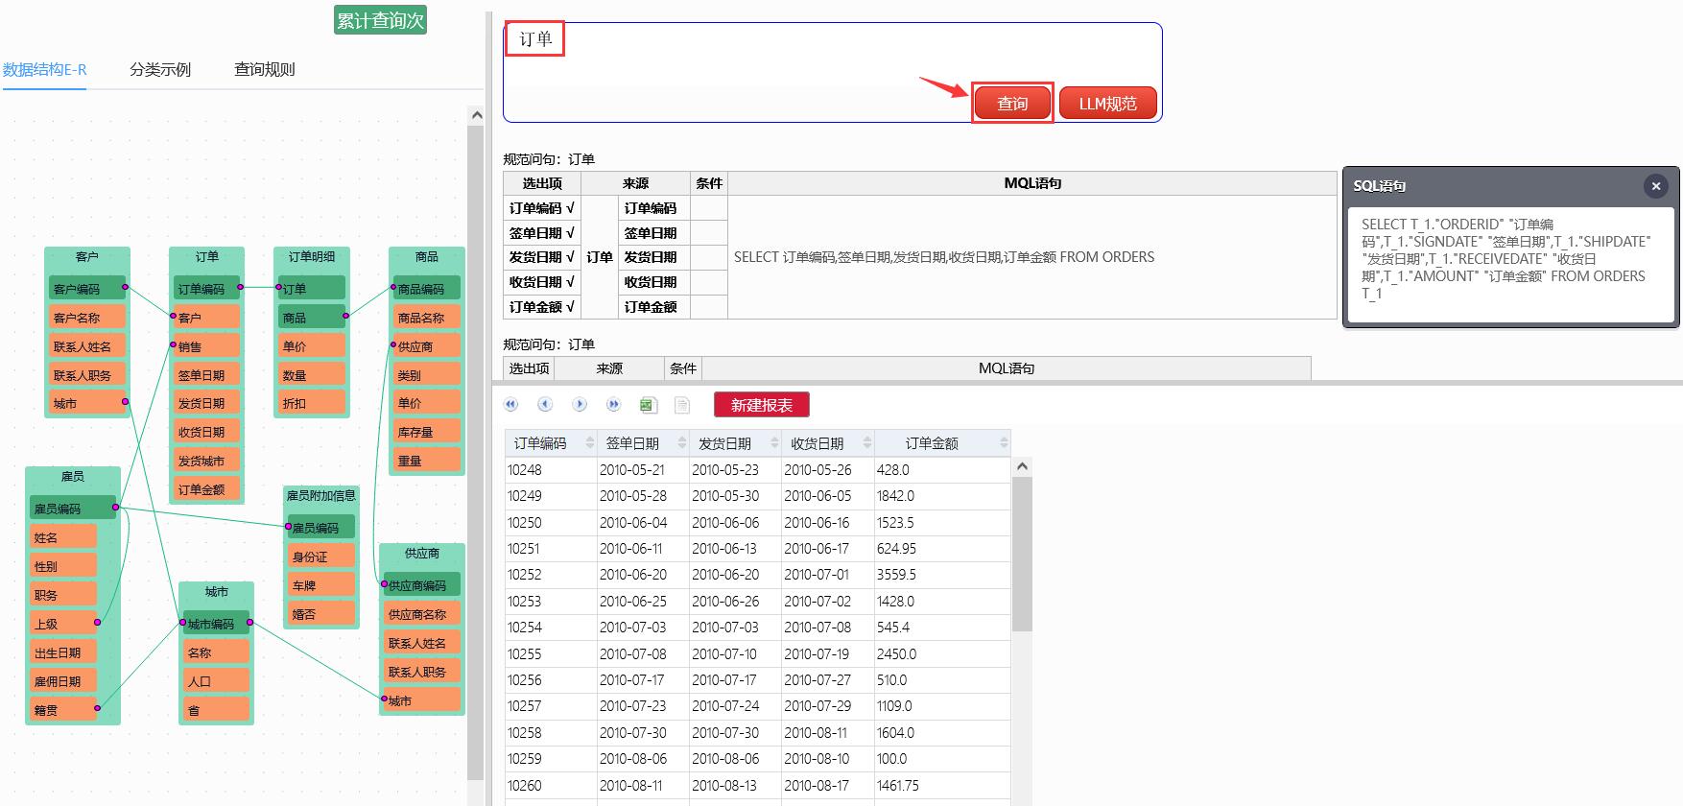
Task: Click the 新建报表 button
Action: (x=762, y=405)
